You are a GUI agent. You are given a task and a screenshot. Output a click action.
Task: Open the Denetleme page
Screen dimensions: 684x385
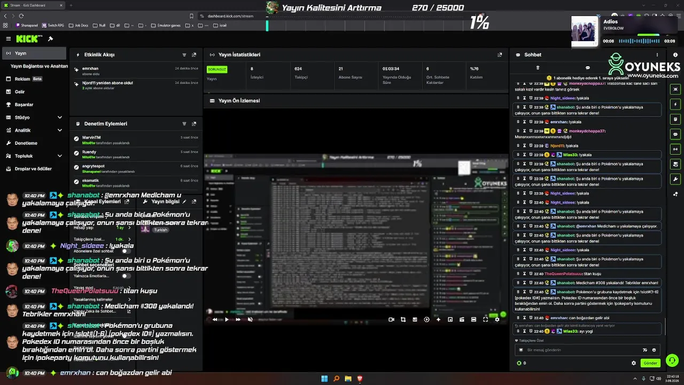[x=34, y=143]
